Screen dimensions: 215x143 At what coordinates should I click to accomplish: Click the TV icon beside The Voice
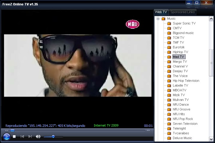(x=169, y=76)
